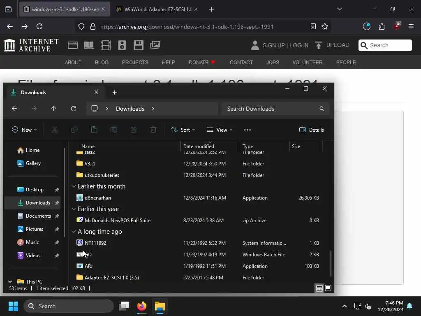Click the Delete trash icon in Explorer
Screen dimensions: 421x316
tap(153, 130)
